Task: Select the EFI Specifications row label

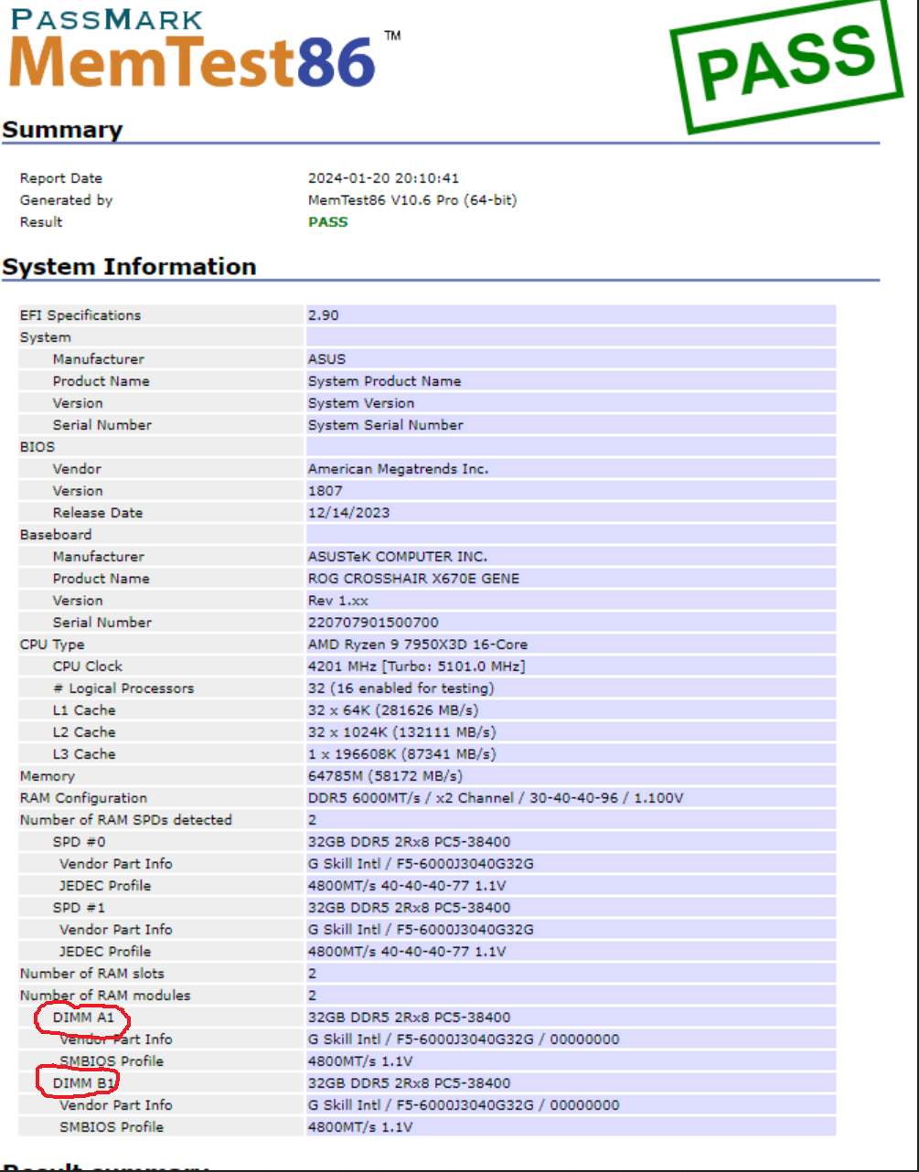Action: click(x=80, y=315)
